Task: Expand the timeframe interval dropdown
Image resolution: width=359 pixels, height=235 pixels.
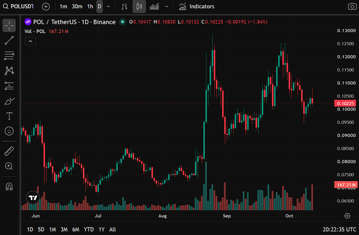Action: click(108, 7)
